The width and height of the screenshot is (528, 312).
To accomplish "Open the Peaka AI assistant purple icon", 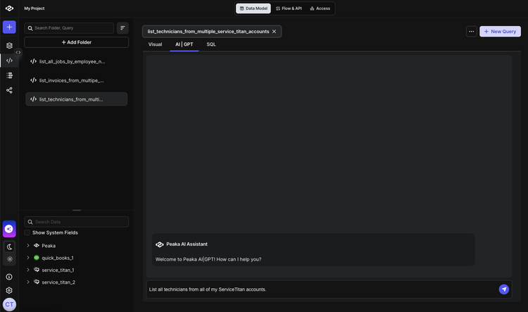I will (x=9, y=229).
